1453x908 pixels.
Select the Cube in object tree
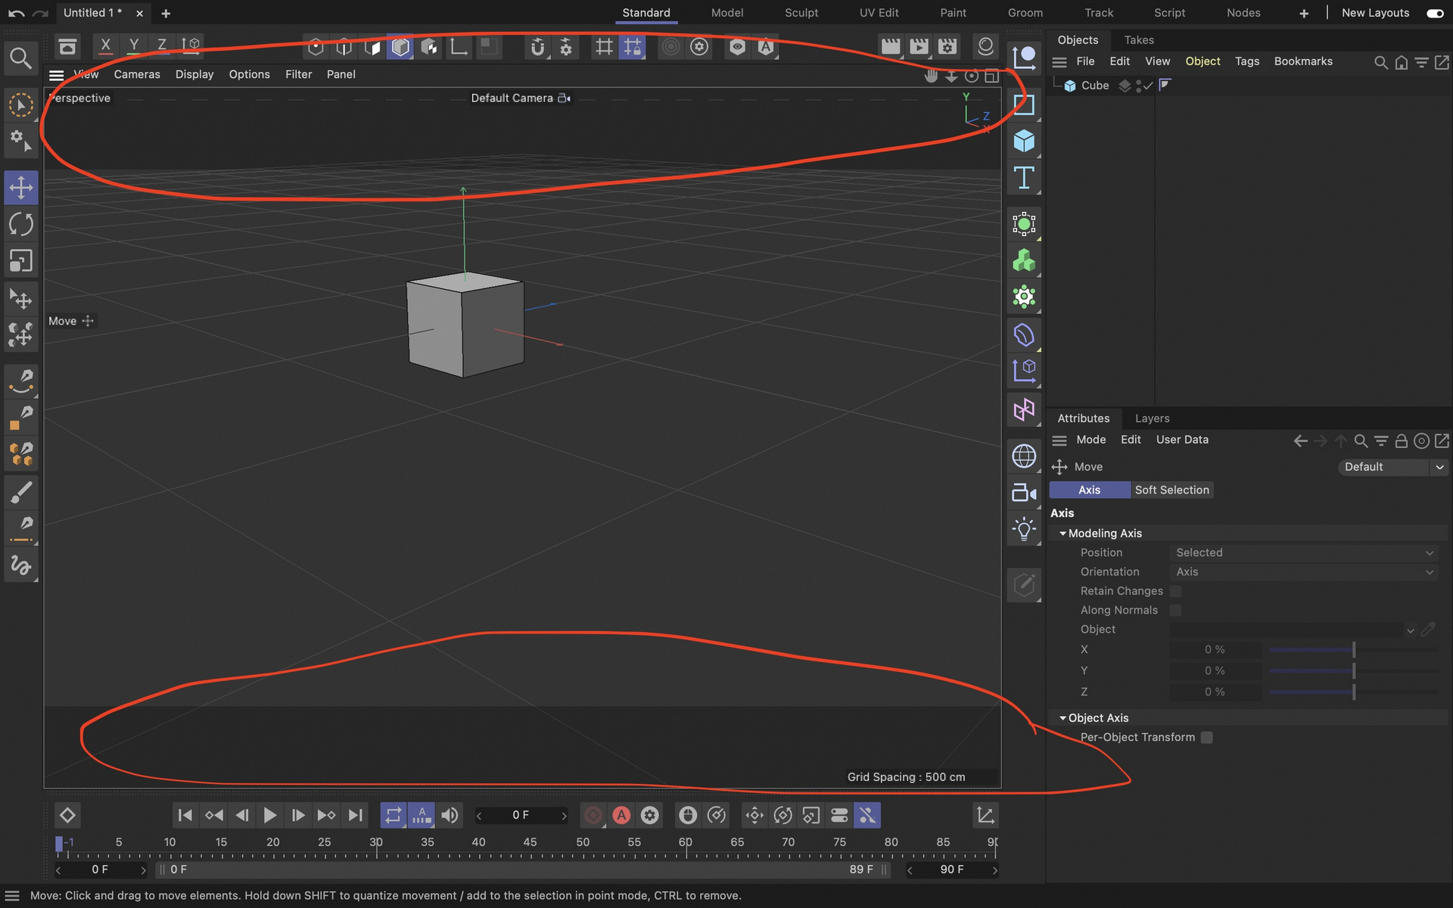click(1094, 86)
